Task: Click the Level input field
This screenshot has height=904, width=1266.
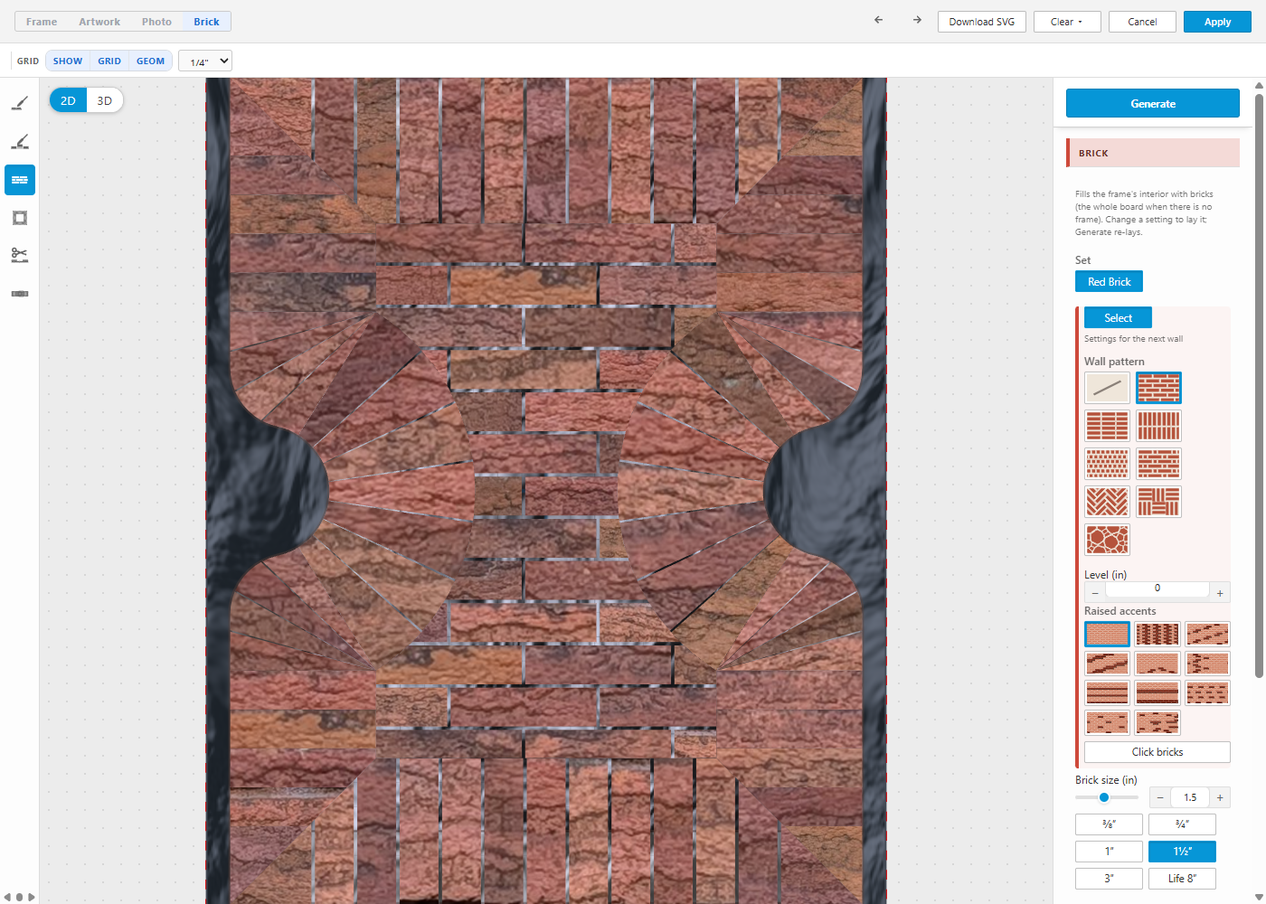Action: coord(1157,589)
